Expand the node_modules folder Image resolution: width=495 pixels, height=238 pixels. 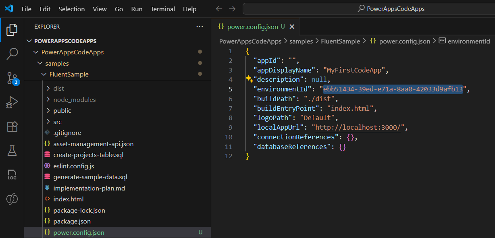(74, 99)
